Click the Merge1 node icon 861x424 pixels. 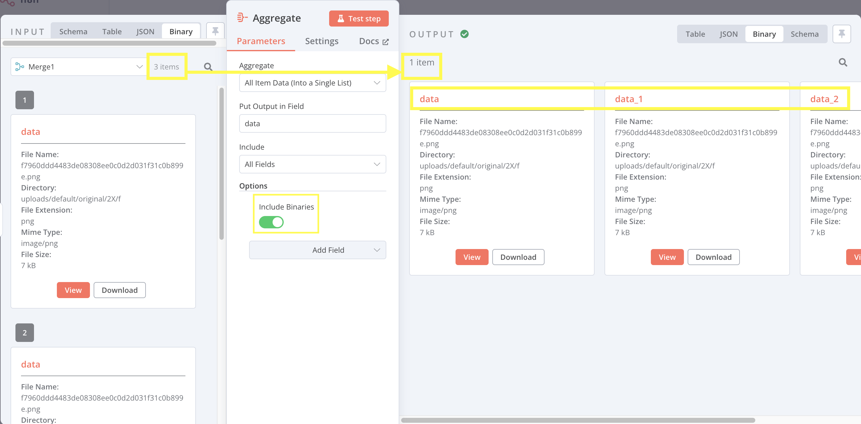[20, 67]
